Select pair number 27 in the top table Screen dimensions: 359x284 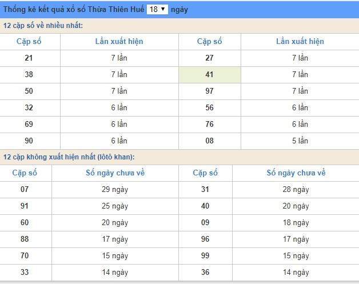(x=209, y=58)
